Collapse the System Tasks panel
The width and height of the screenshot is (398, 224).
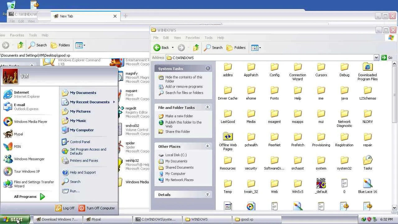(208, 68)
